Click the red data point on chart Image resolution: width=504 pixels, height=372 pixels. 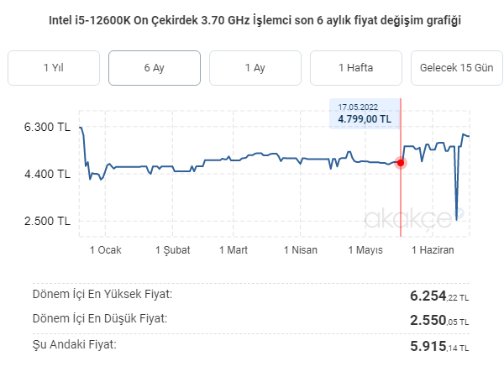(401, 163)
